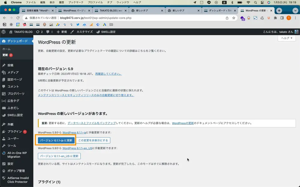This screenshot has width=300, height=187.
Task: Open Twitter bookmark icon in bookmarks bar
Action: click(x=78, y=25)
